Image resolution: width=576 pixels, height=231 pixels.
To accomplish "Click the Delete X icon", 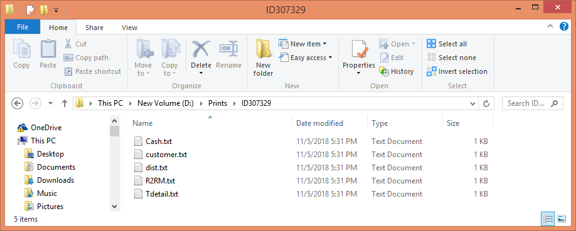I will (x=201, y=49).
